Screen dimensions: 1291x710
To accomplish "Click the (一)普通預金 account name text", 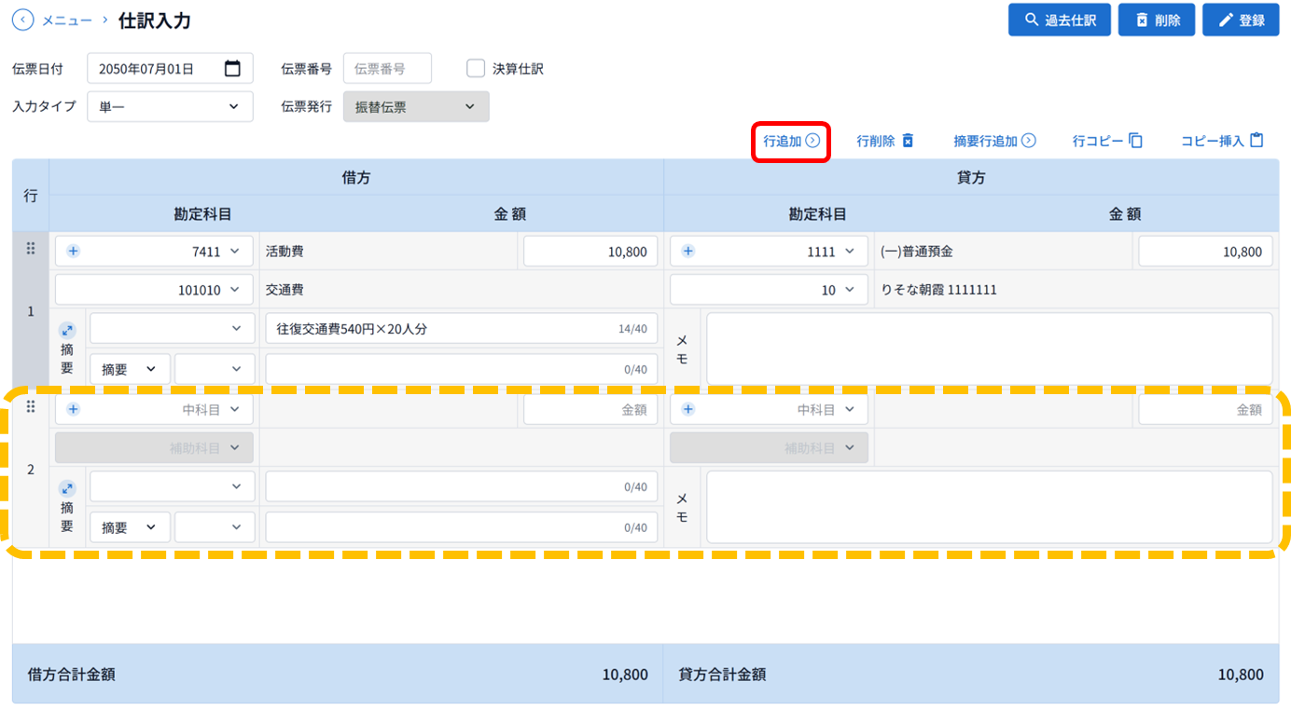I will [917, 252].
